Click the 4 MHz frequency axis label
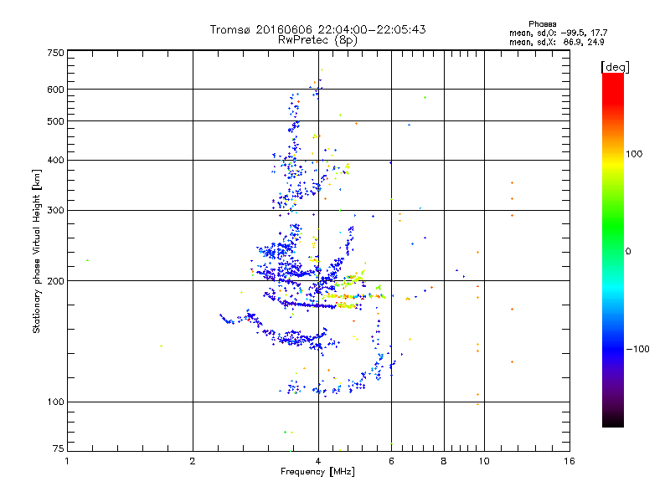The image size is (670, 502). point(318,461)
